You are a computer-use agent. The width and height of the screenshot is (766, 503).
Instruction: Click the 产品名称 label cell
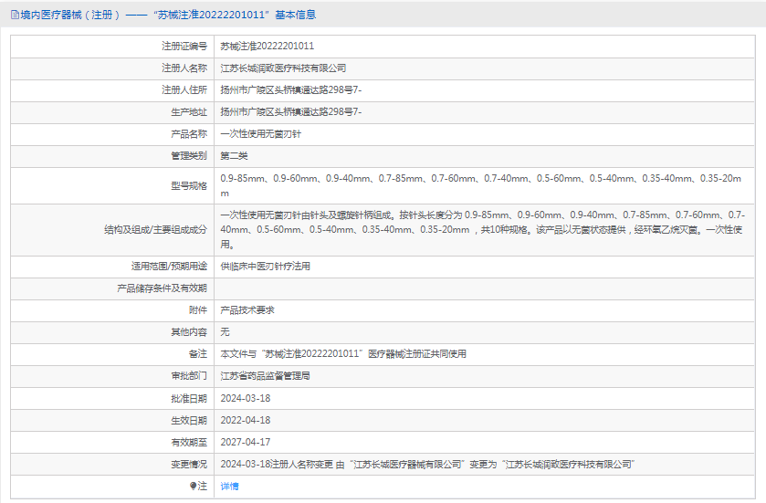pyautogui.click(x=112, y=134)
